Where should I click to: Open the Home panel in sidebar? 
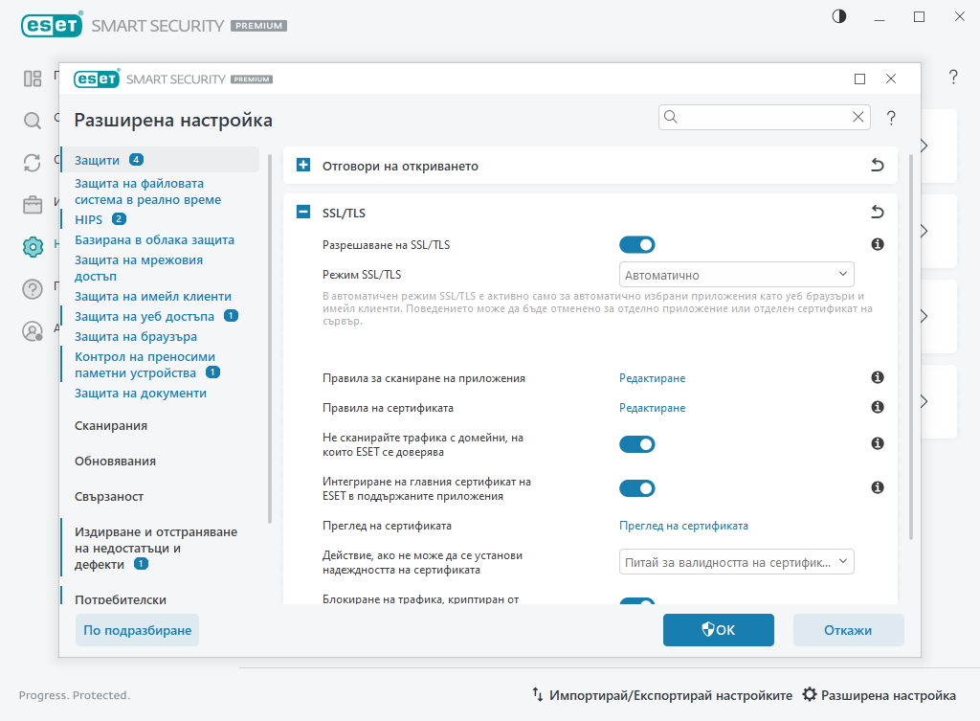[32, 79]
